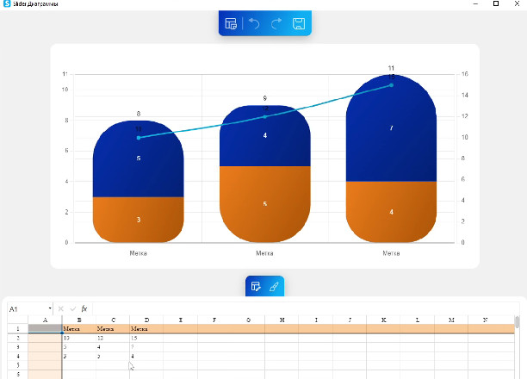Click the line data point above middle bar
527x379 pixels.
coord(265,116)
